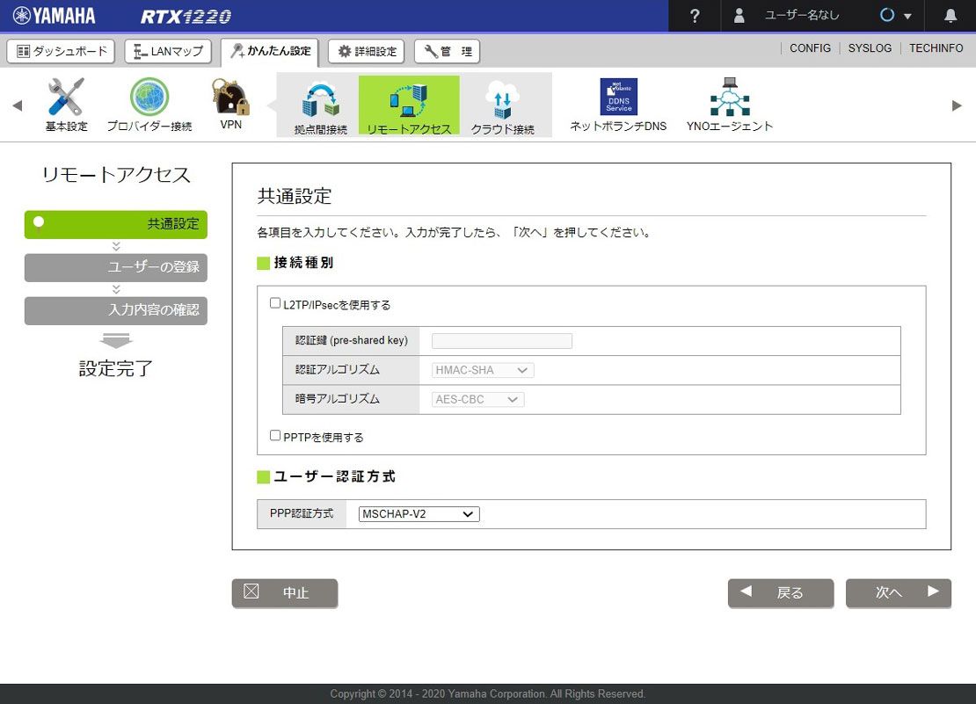Switch to the ダッシュボード tab
This screenshot has height=704, width=976.
point(62,51)
